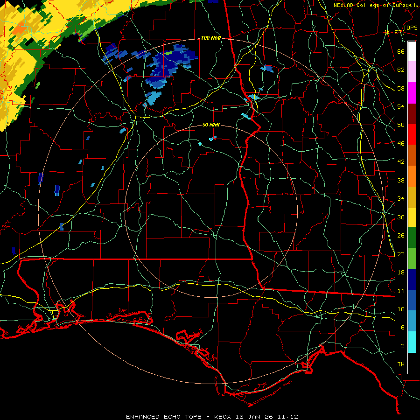The image size is (420, 420).
Task: Click the black TH legend swatch
Action: pos(412,363)
